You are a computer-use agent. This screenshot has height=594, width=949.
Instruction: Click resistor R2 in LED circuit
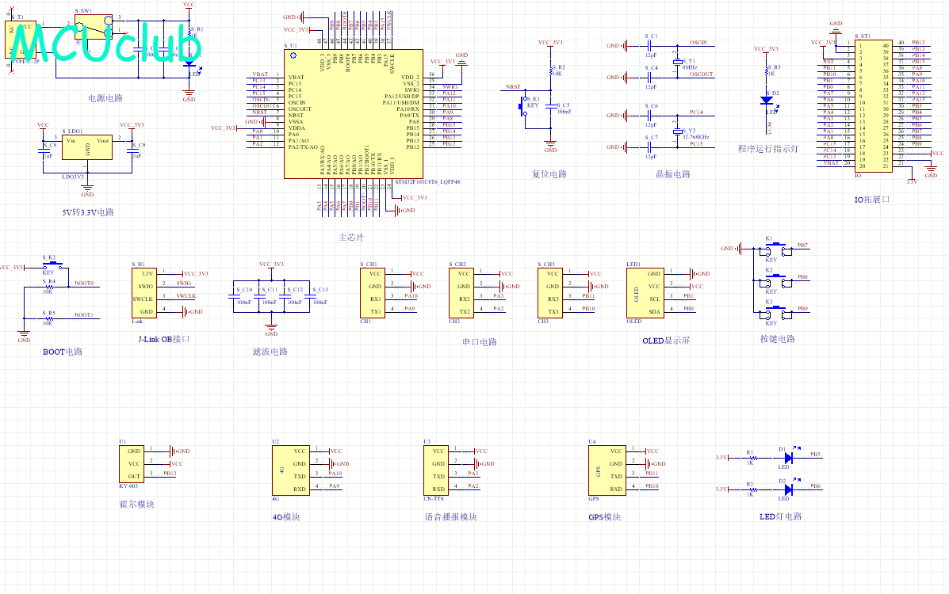(x=752, y=489)
